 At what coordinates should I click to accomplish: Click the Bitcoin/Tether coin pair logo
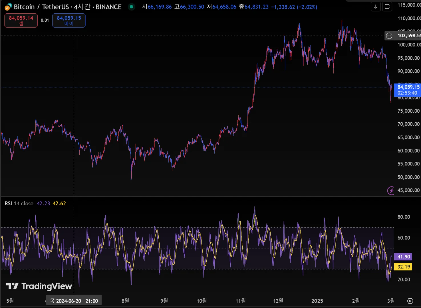tap(8, 7)
